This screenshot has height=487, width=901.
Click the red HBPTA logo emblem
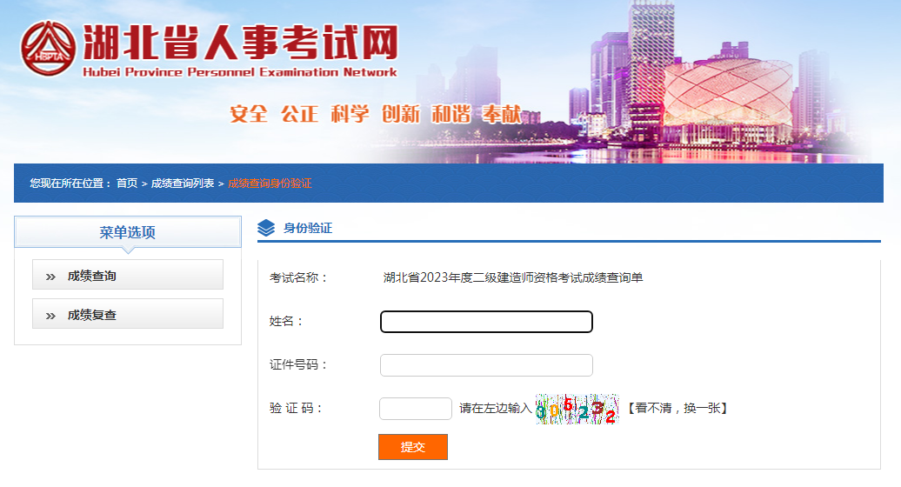click(49, 48)
